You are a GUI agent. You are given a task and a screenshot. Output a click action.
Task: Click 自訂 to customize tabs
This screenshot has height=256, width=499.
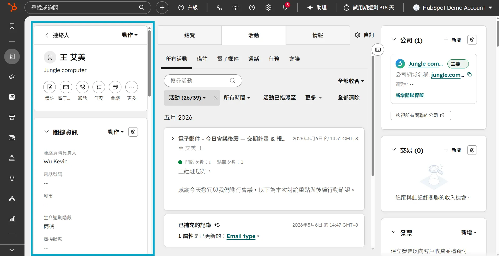(x=365, y=35)
